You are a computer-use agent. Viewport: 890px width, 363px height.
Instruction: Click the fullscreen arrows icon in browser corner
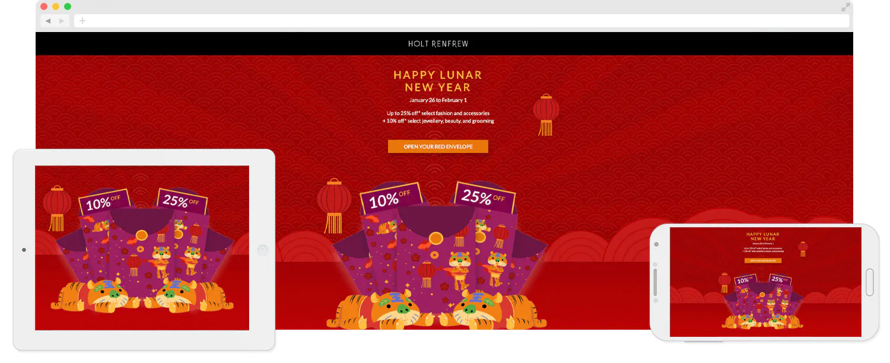[846, 7]
